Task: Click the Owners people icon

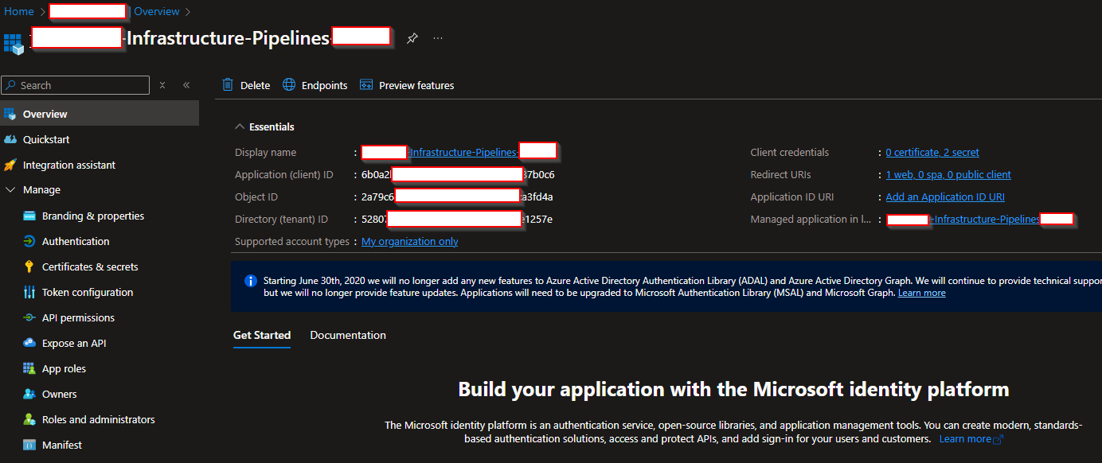Action: pos(29,394)
